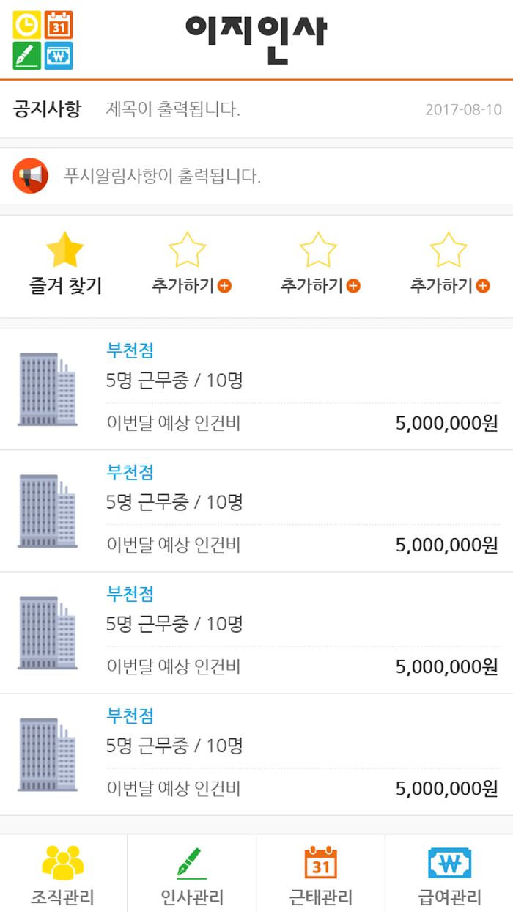
Task: Open the 공지사항 notice titled 제목이 출력됩니다
Action: coord(167,110)
